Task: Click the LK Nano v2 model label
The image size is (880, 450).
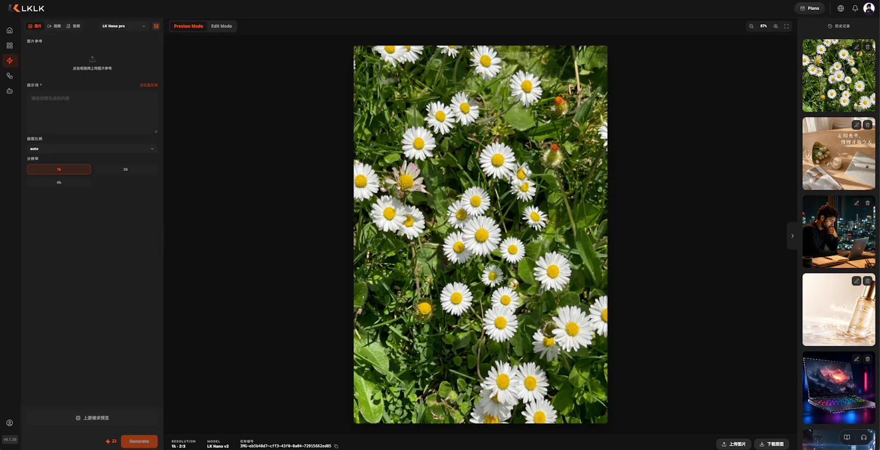Action: 218,446
